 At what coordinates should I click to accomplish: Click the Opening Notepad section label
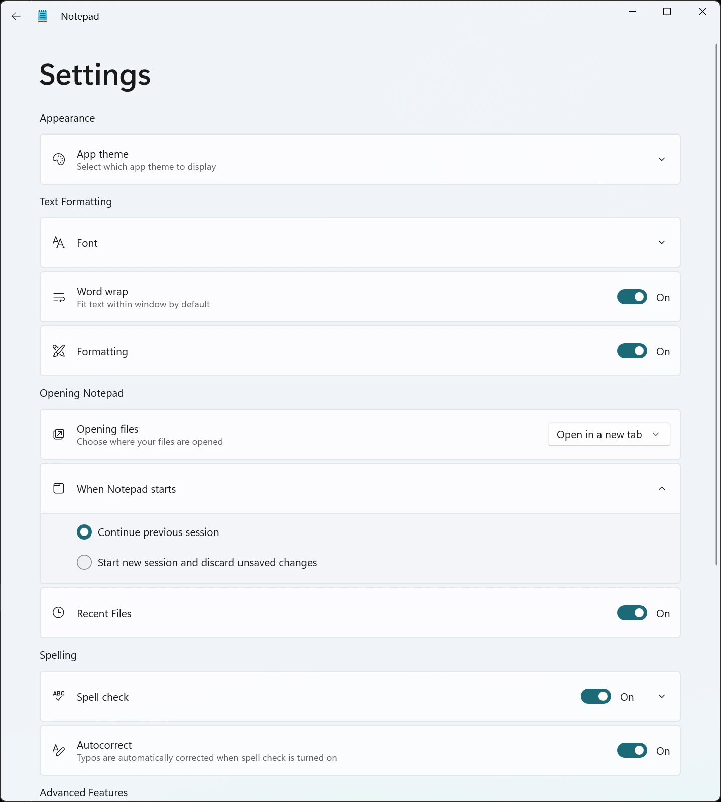81,393
